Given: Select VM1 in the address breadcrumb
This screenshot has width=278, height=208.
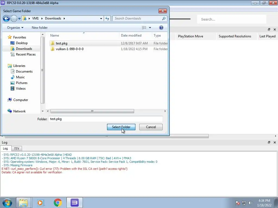Looking at the screenshot, I should (35, 18).
